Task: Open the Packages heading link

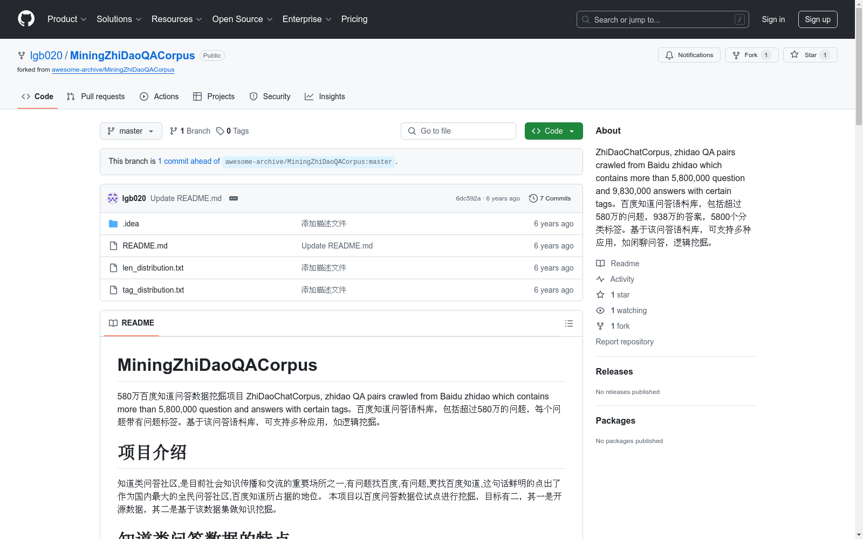Action: coord(615,420)
